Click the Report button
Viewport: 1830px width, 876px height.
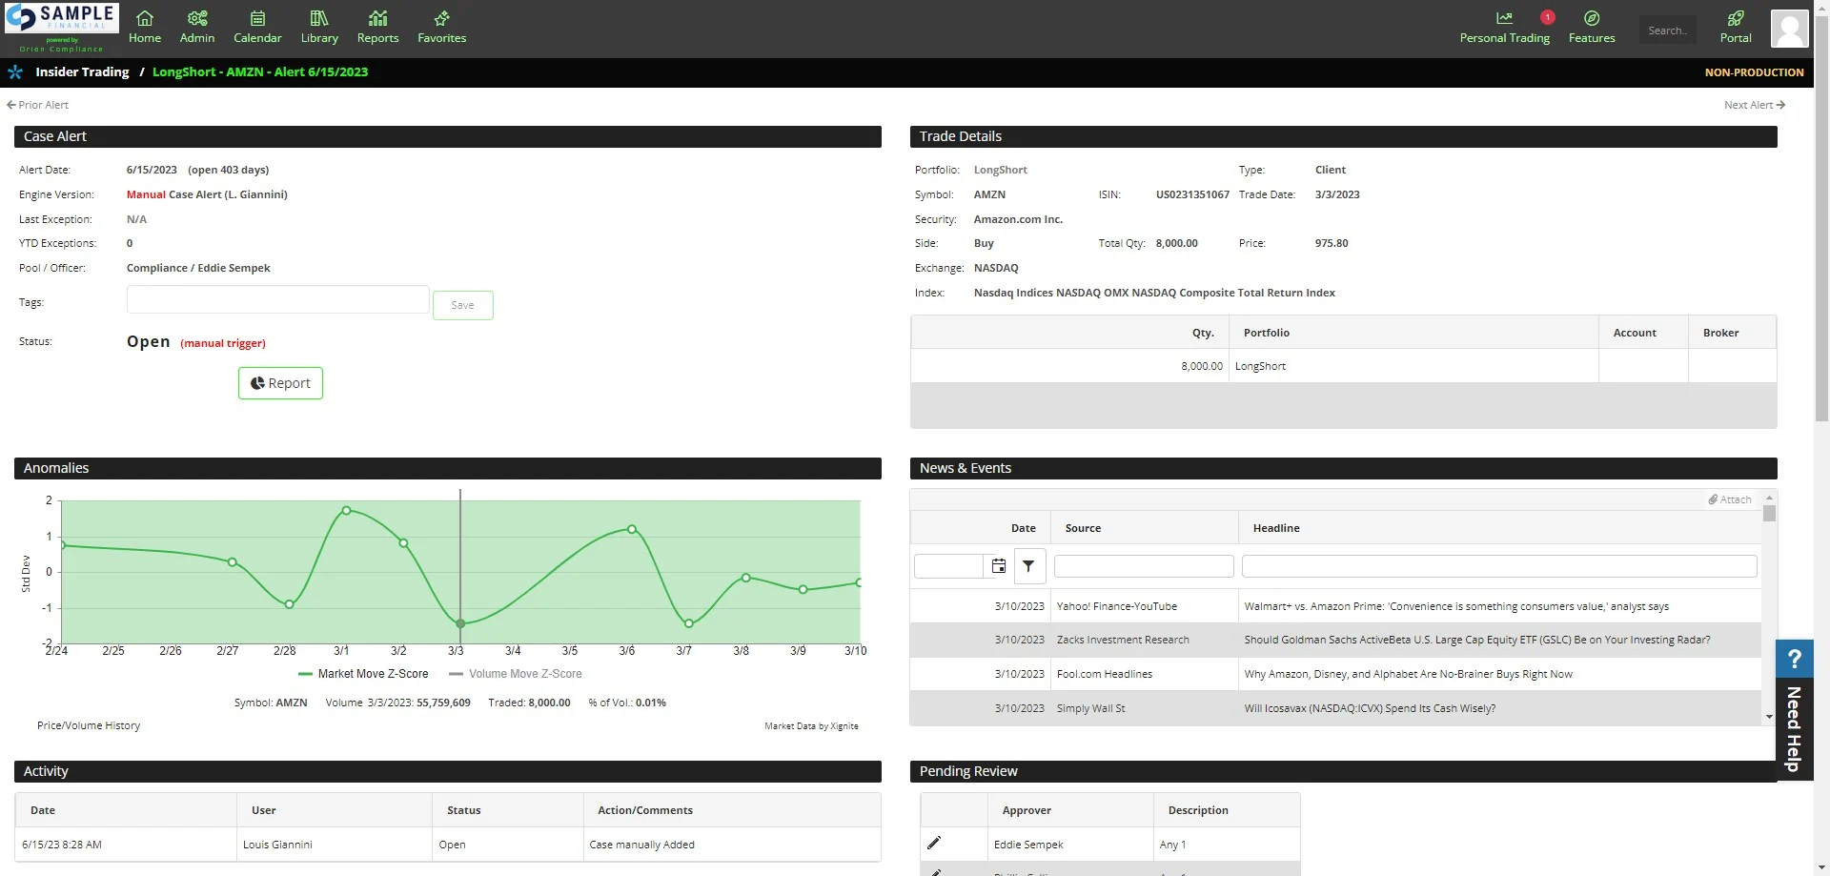point(280,383)
